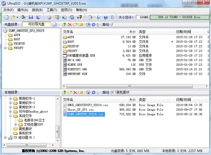Click the Up folder icon in local pane
This screenshot has width=211, height=155.
64,92
